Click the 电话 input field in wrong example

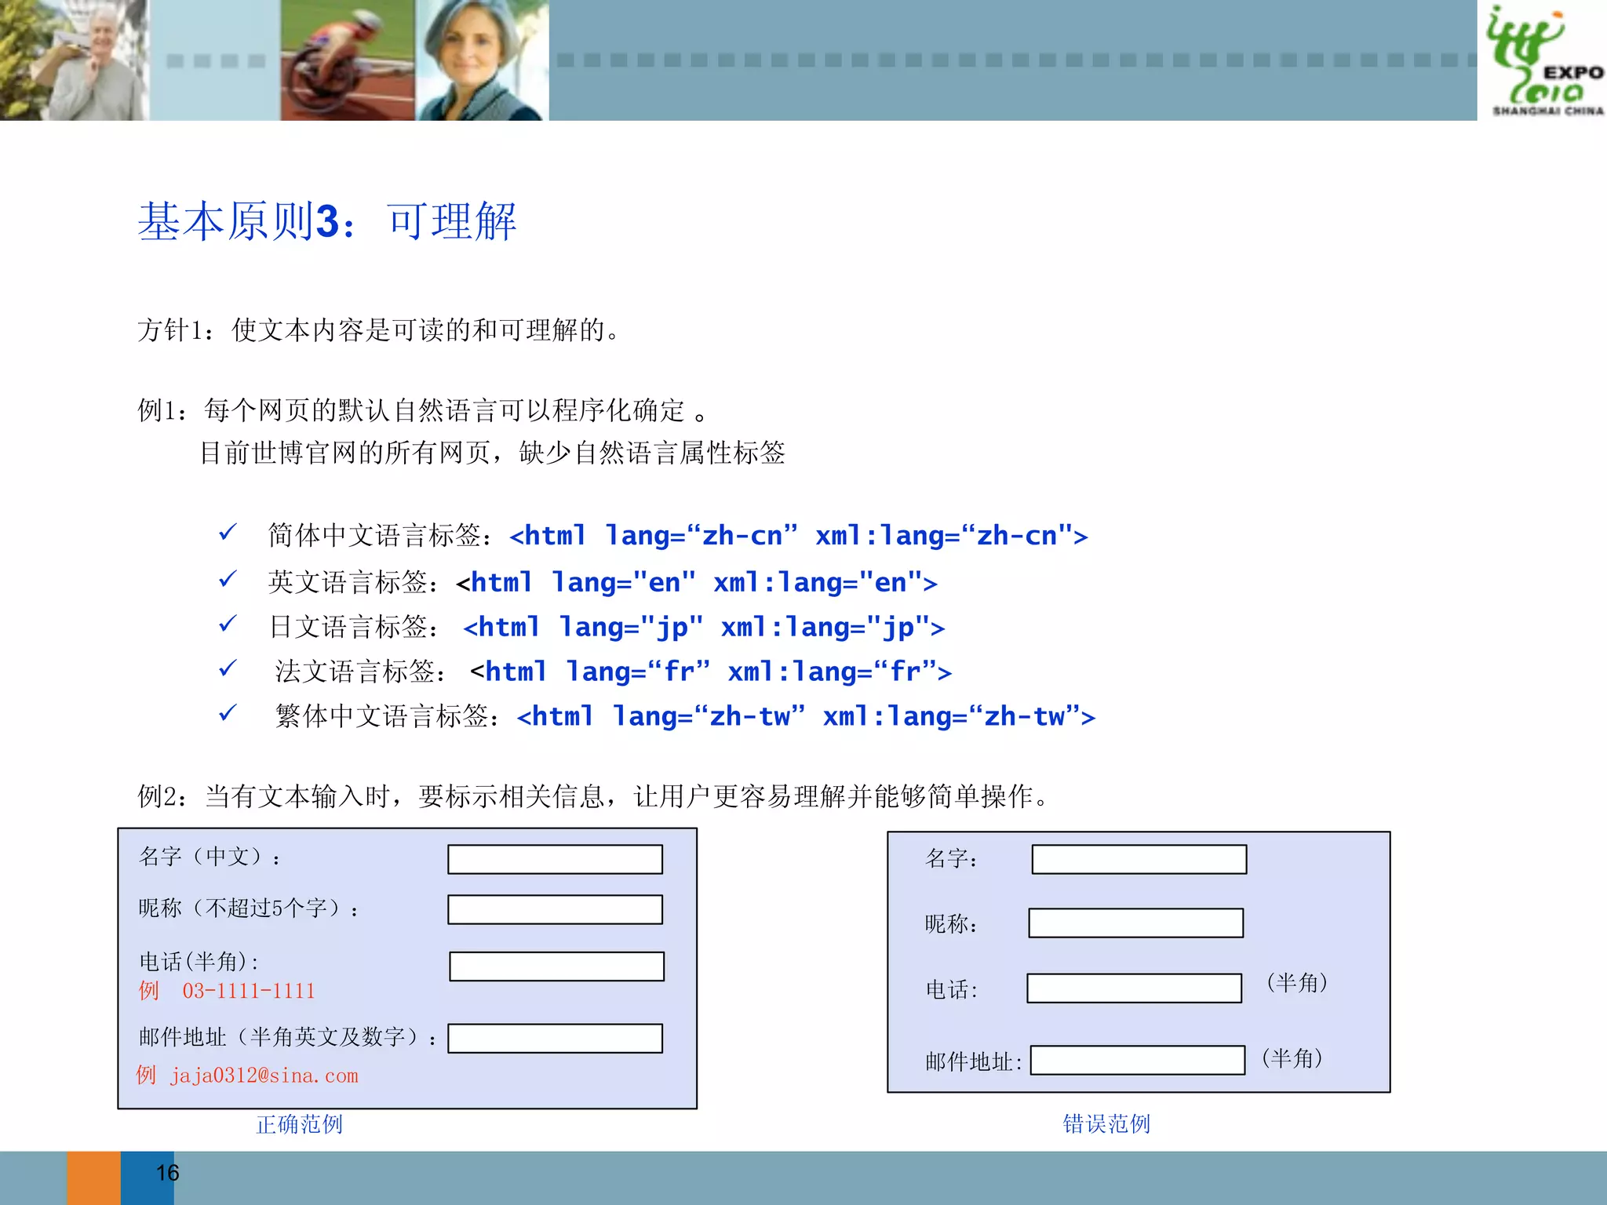(1134, 988)
